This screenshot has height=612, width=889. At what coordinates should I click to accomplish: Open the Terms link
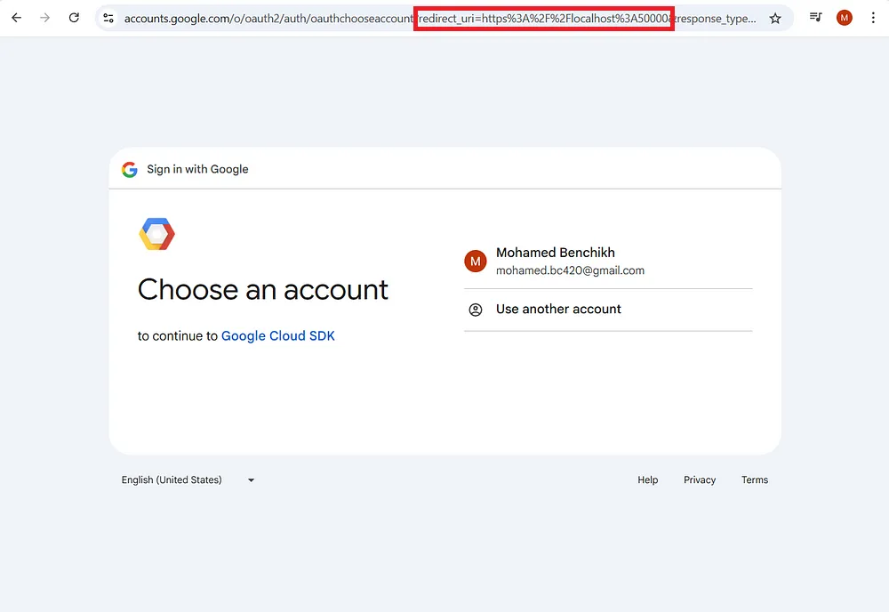coord(754,479)
